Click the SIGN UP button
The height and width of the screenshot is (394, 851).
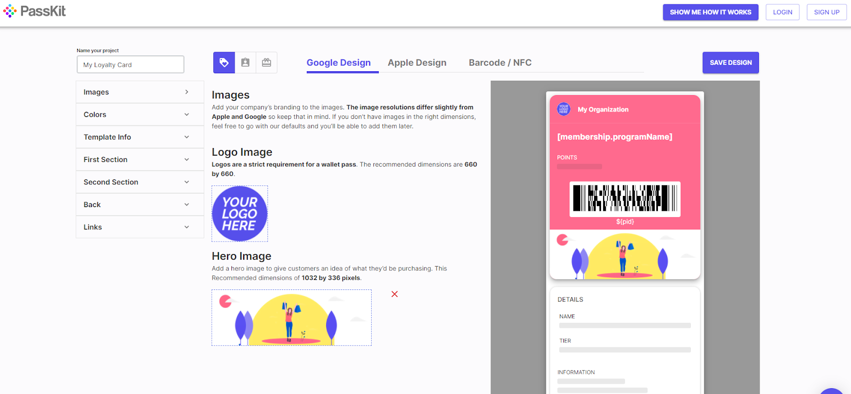click(x=827, y=12)
